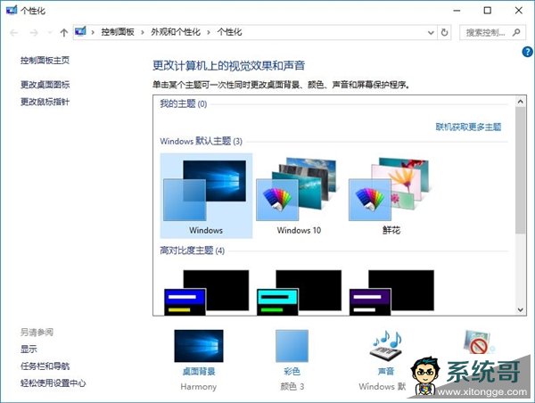The image size is (535, 403).
Task: Open 桌面背景 Harmony settings icon
Action: click(199, 346)
